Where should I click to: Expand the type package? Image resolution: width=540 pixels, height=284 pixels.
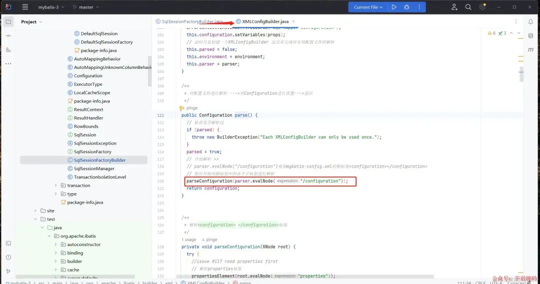(x=56, y=194)
